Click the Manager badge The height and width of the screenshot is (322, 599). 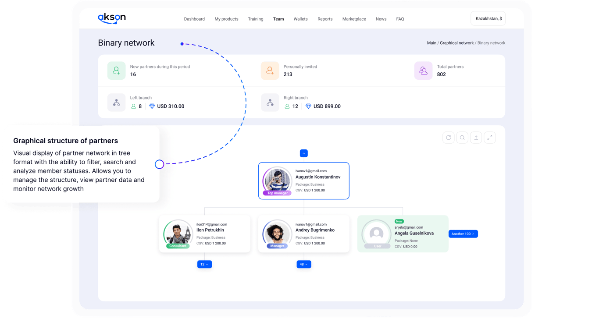[x=277, y=246]
